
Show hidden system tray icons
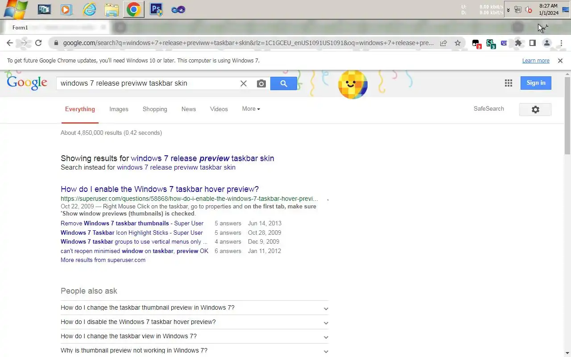click(x=508, y=10)
